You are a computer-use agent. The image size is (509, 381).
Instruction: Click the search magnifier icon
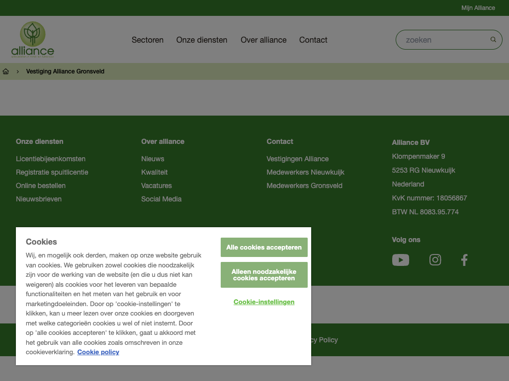click(x=493, y=40)
